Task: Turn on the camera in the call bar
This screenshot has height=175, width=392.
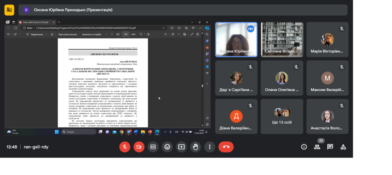Action: (x=139, y=147)
